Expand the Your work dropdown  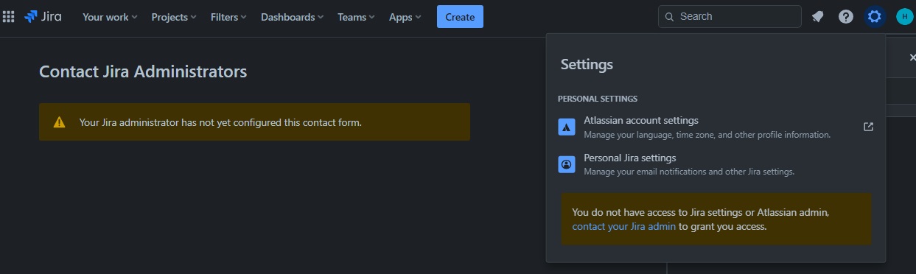point(110,17)
